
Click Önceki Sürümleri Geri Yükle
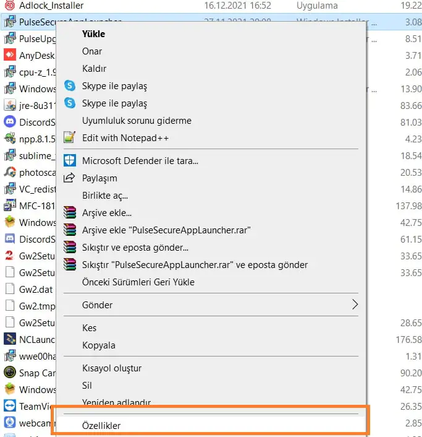pos(211,282)
